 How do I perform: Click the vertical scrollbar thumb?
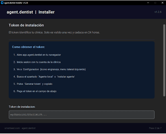pos(164,60)
